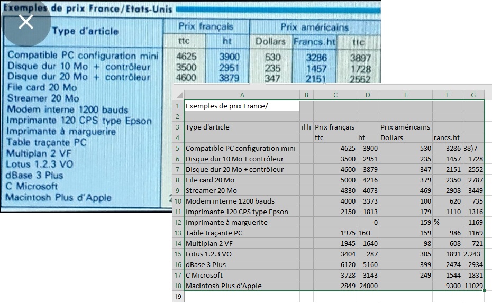The height and width of the screenshot is (303, 492).
Task: Click spreadsheet cell 'Imprimante 120 CPS type Epson'
Action: [242, 212]
